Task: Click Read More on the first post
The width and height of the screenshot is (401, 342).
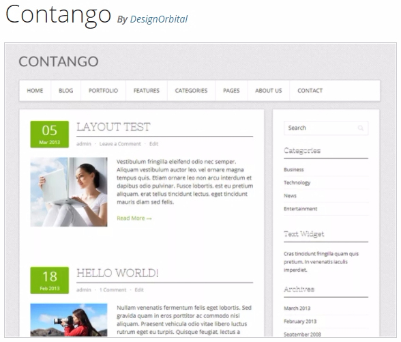Action: tap(134, 218)
